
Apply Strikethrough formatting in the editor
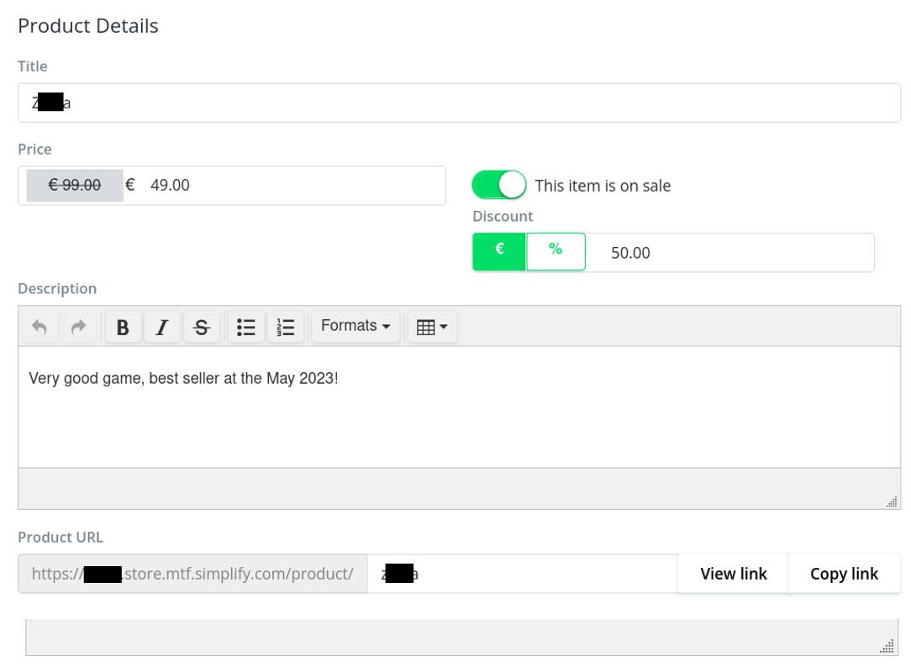point(202,327)
